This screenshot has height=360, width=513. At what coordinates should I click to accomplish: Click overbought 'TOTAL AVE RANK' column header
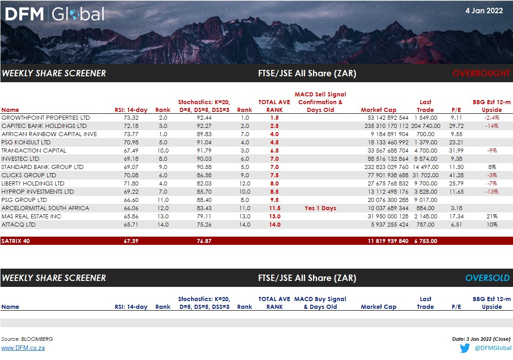(x=274, y=106)
